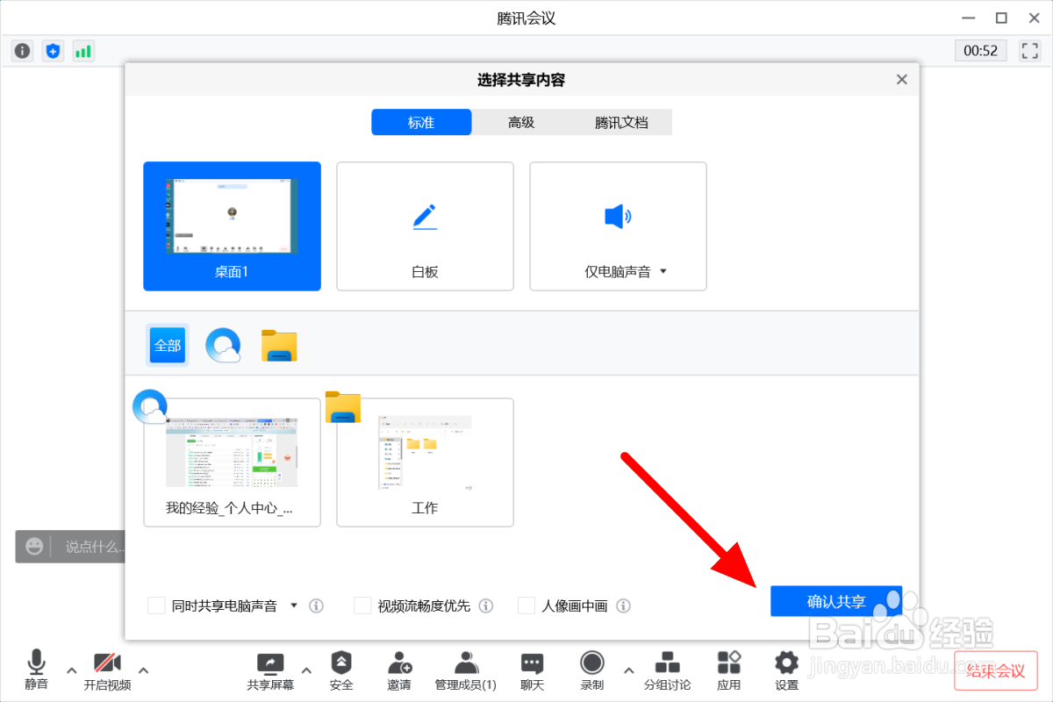Expand the video options arrow
The height and width of the screenshot is (702, 1053).
[144, 670]
